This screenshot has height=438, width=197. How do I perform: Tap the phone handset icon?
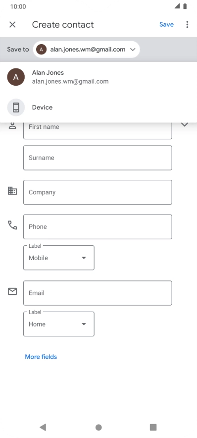click(x=12, y=225)
